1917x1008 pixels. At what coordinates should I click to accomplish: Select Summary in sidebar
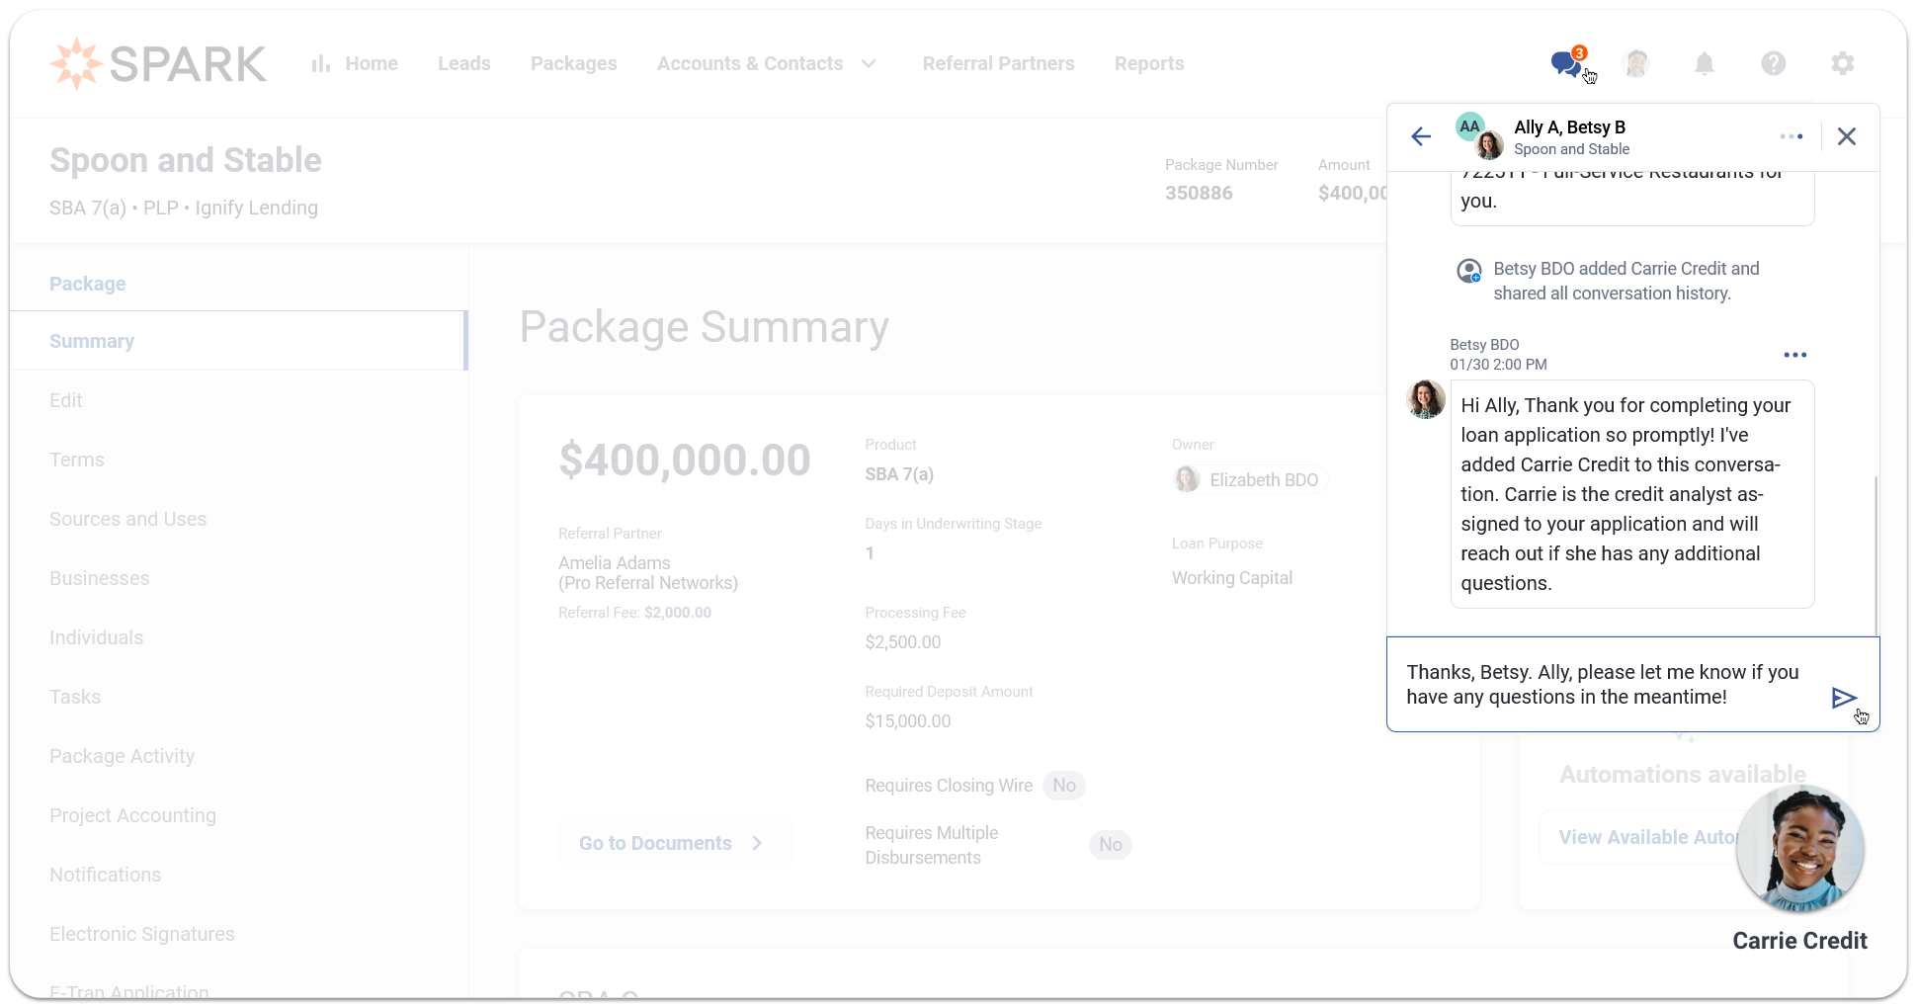[238, 341]
